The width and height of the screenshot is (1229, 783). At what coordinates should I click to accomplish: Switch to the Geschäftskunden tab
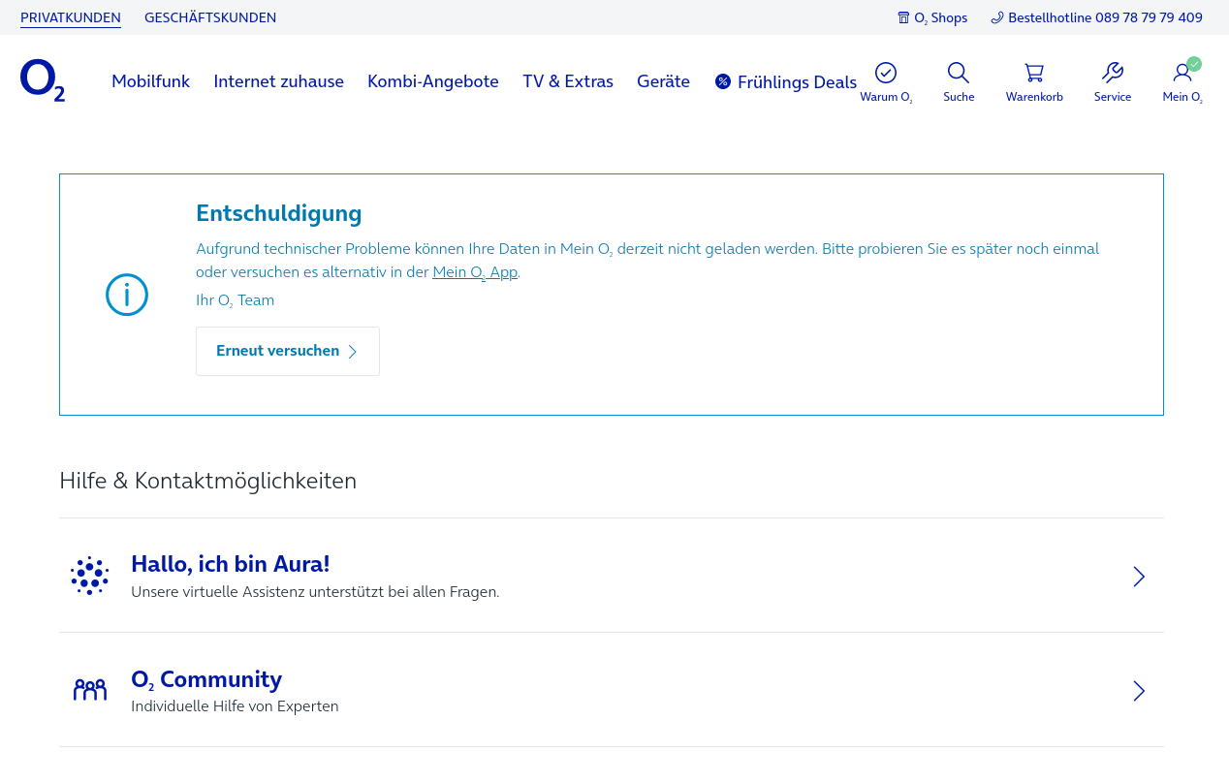210,17
